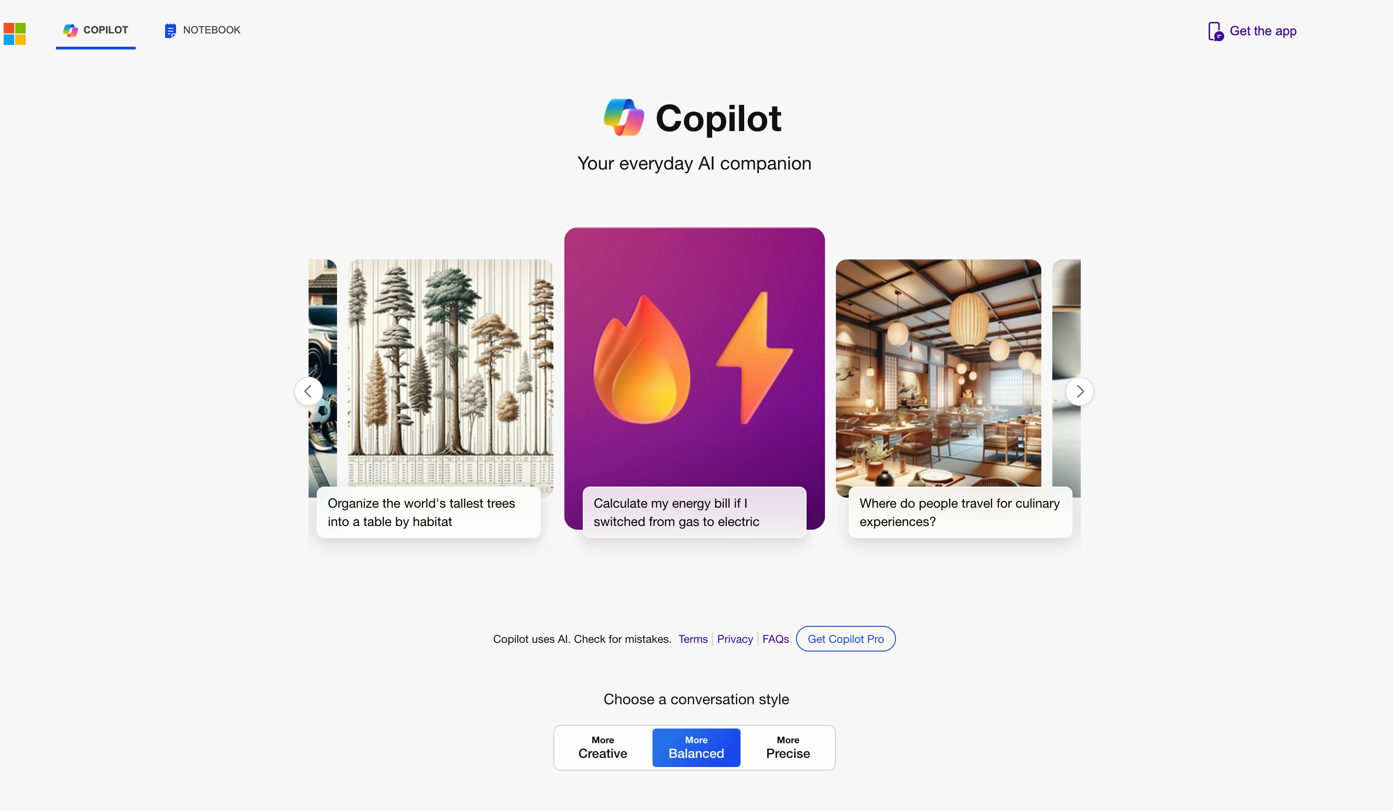Viewport: 1393px width, 811px height.
Task: Open the Privacy link
Action: coord(734,638)
